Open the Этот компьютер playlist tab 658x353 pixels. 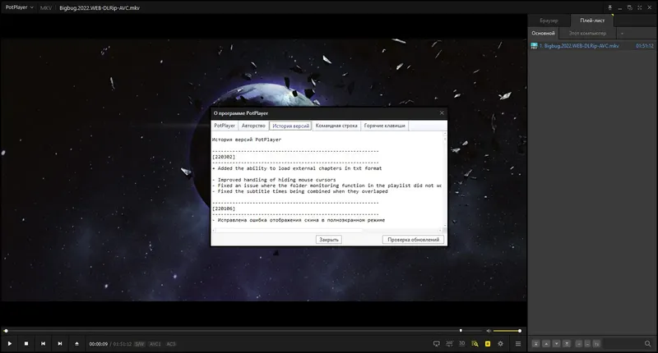click(587, 33)
